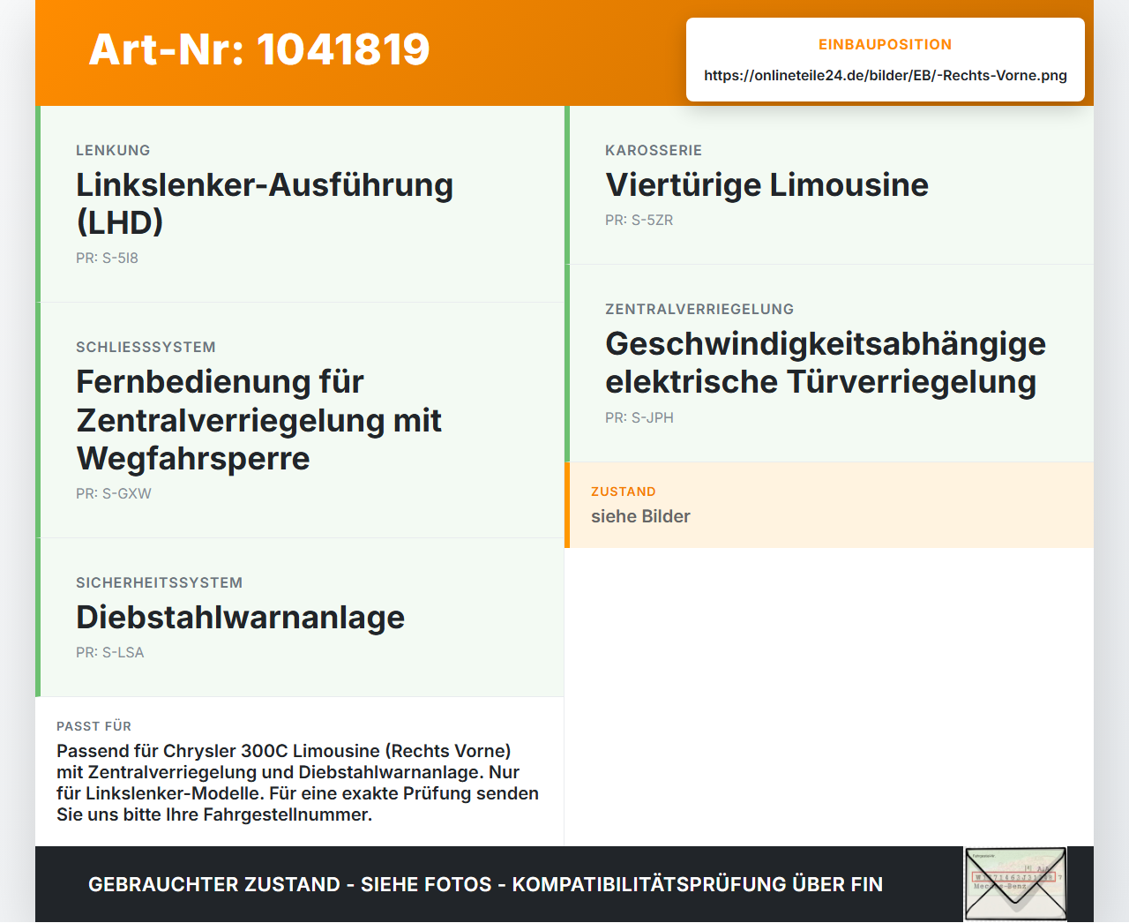Click the Karosserie category label

654,150
